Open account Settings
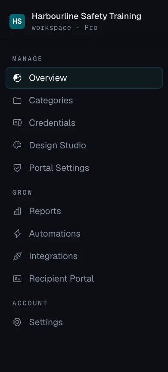168x372 pixels. pyautogui.click(x=84, y=322)
